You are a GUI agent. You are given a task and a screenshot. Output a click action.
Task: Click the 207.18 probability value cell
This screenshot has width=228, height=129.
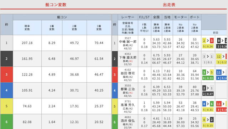(x=27, y=43)
